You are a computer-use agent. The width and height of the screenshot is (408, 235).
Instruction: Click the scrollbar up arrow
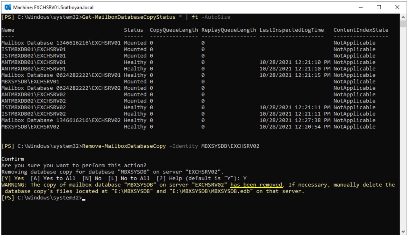coord(404,17)
